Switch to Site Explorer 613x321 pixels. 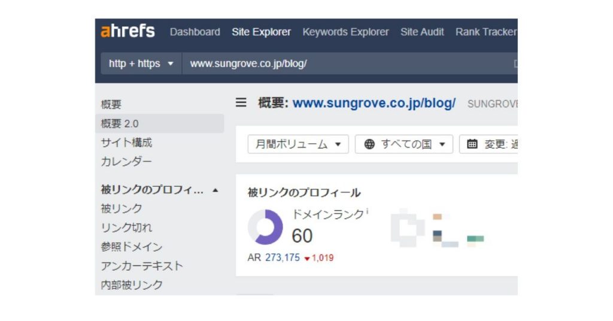pyautogui.click(x=261, y=32)
